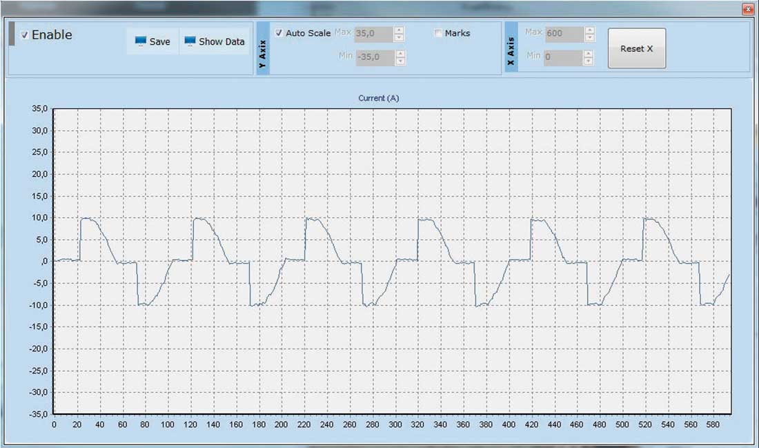The image size is (759, 448).
Task: Click the 100 tick label on x-axis
Action: point(168,425)
